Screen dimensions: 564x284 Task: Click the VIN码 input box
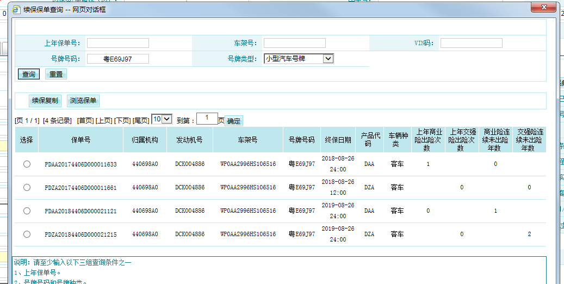(x=471, y=43)
